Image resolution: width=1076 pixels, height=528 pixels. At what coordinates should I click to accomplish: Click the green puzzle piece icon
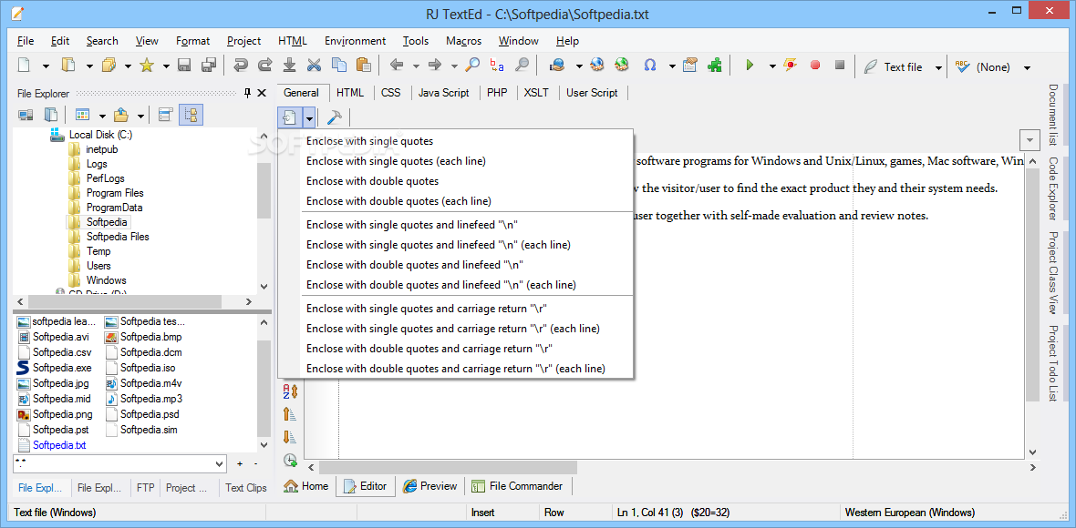pyautogui.click(x=715, y=66)
